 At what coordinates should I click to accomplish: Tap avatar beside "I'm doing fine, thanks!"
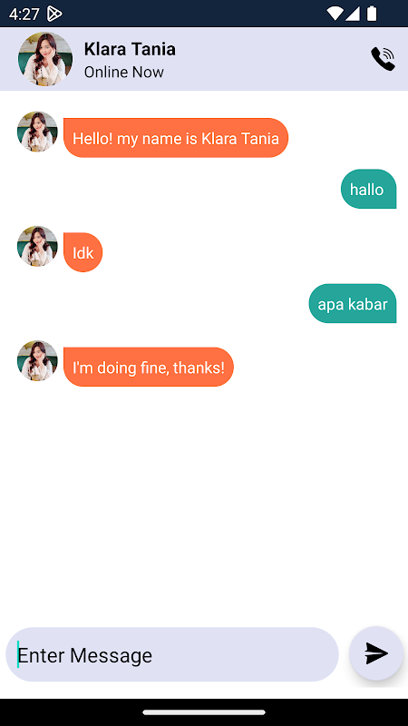click(x=37, y=361)
